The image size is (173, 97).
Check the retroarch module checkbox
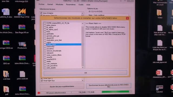click(x=45, y=53)
